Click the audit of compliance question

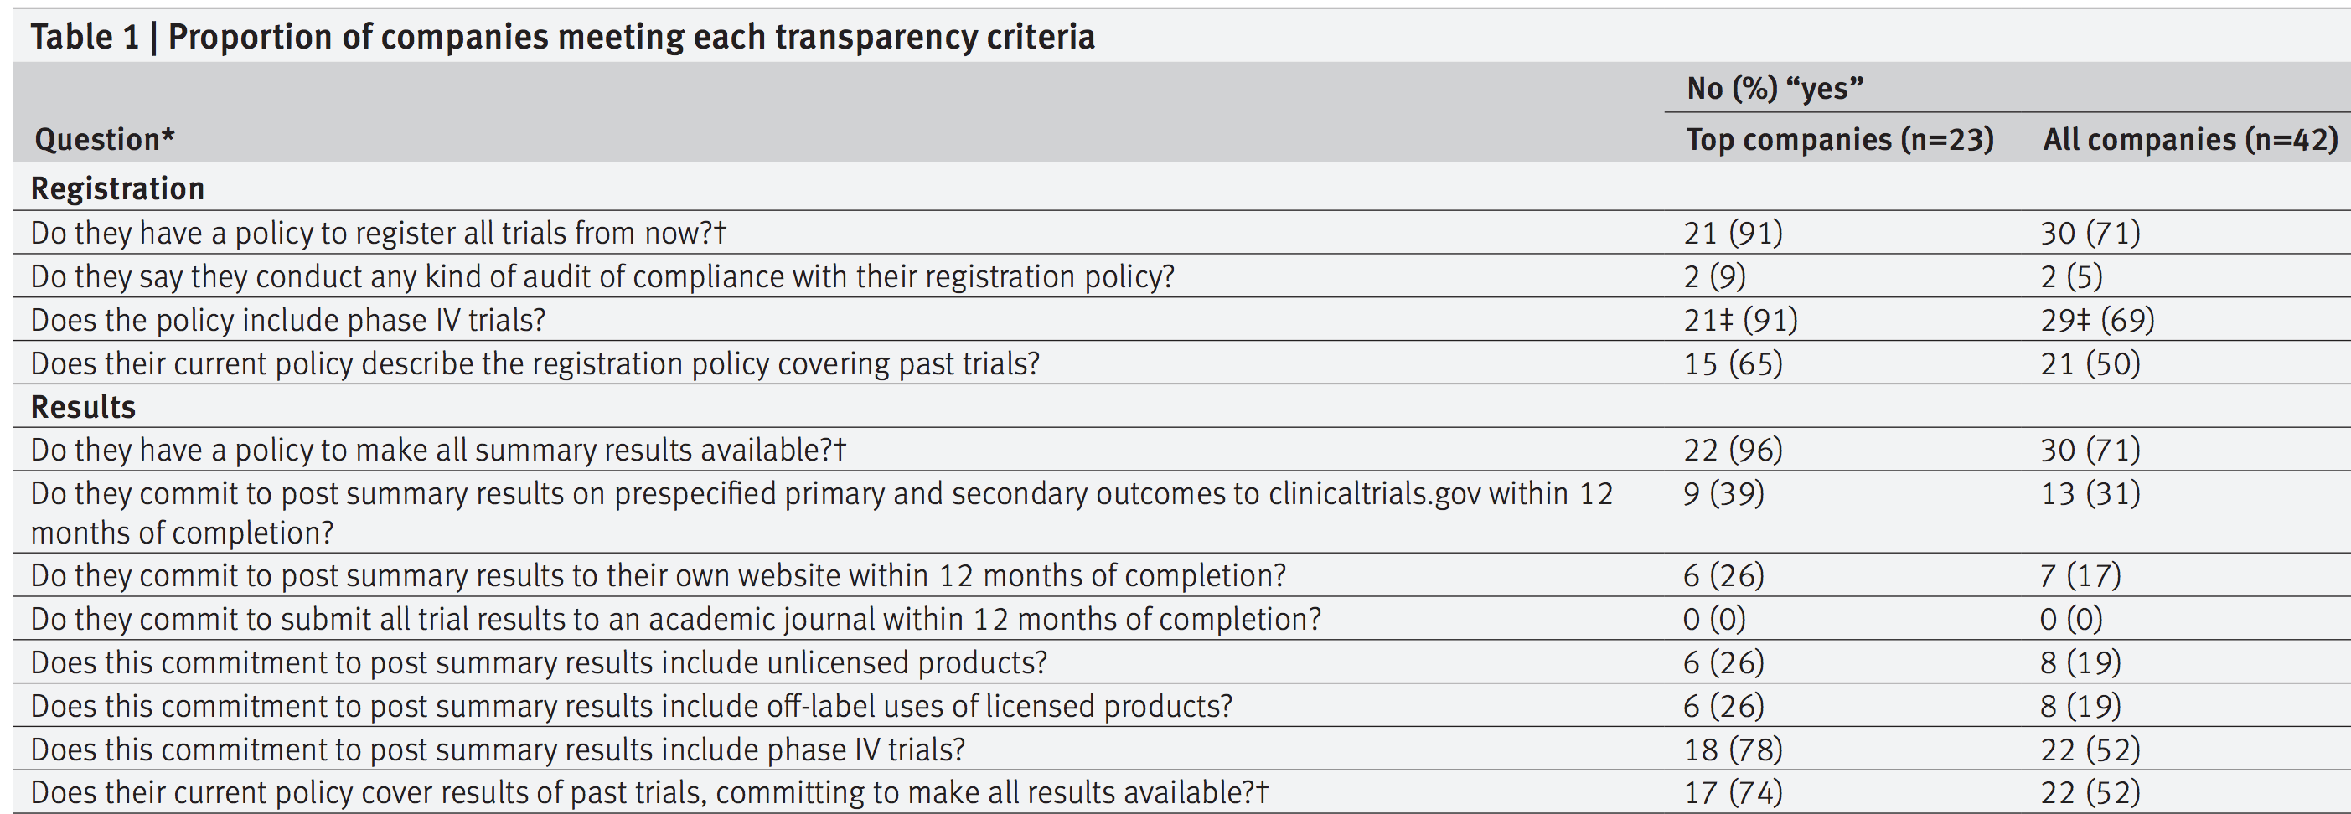(x=602, y=276)
